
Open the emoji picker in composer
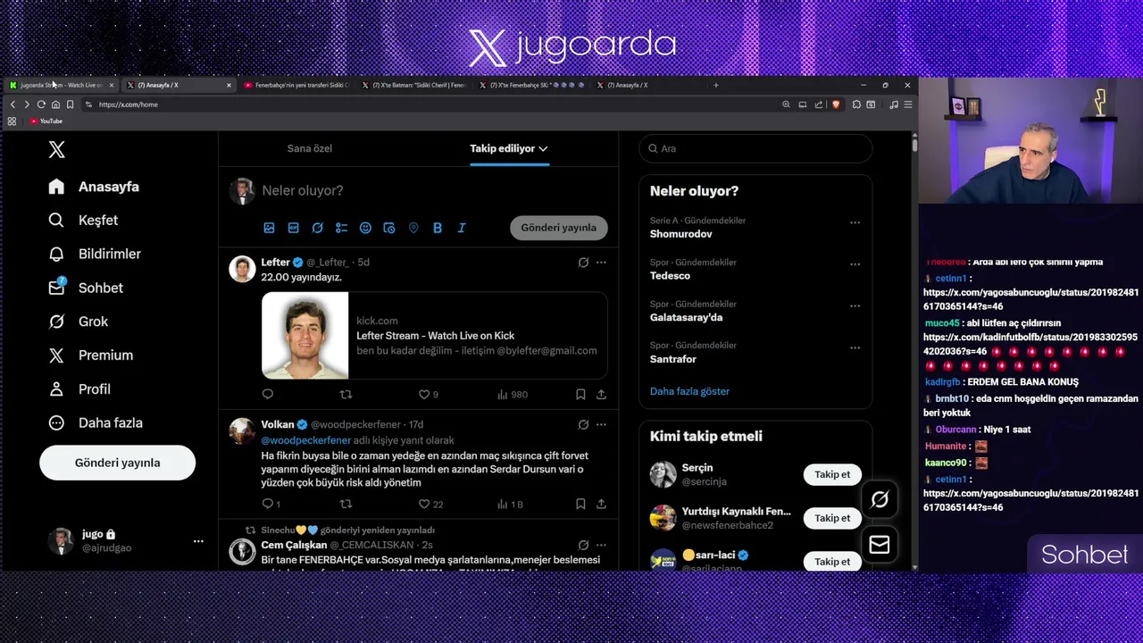[365, 228]
